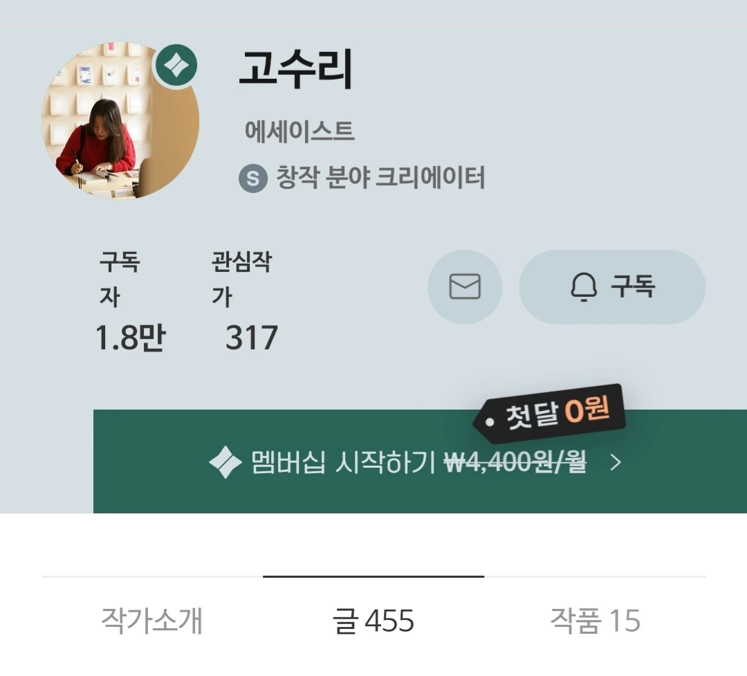The image size is (747, 676).
Task: Click the 1.8만 subscriber number
Action: click(x=130, y=338)
